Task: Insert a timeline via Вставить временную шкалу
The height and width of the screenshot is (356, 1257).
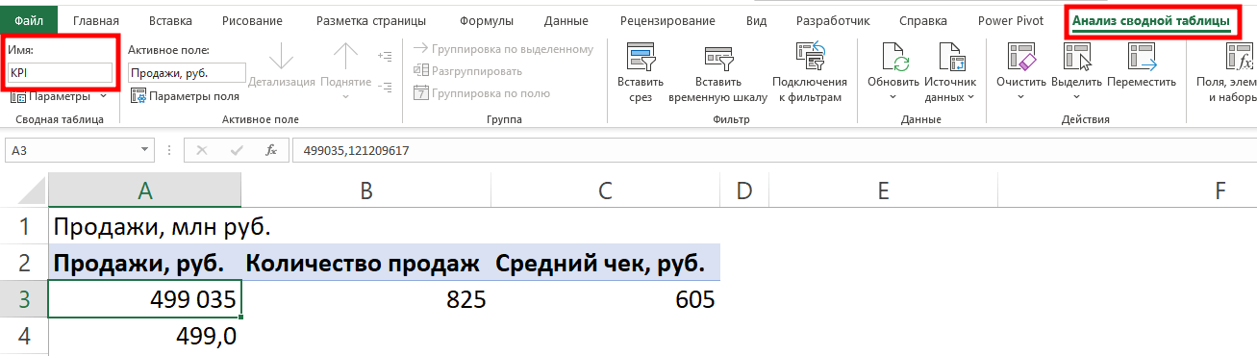Action: (717, 58)
